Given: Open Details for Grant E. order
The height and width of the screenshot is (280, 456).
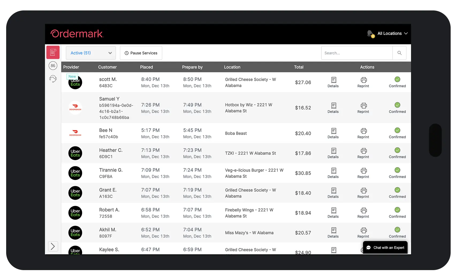Looking at the screenshot, I should point(333,193).
